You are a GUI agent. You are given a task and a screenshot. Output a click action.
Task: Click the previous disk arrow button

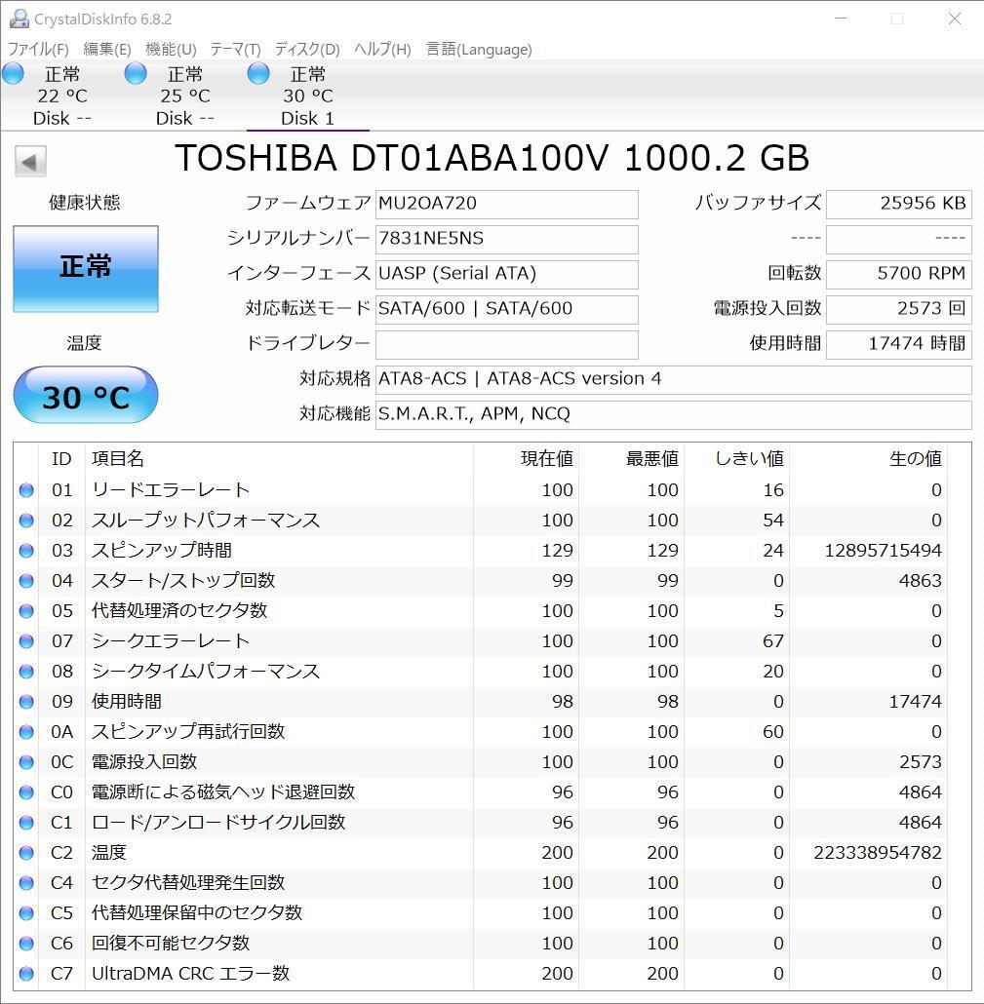point(30,162)
